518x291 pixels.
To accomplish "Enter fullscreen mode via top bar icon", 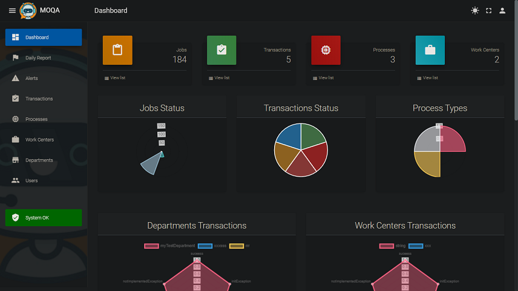I will [488, 10].
